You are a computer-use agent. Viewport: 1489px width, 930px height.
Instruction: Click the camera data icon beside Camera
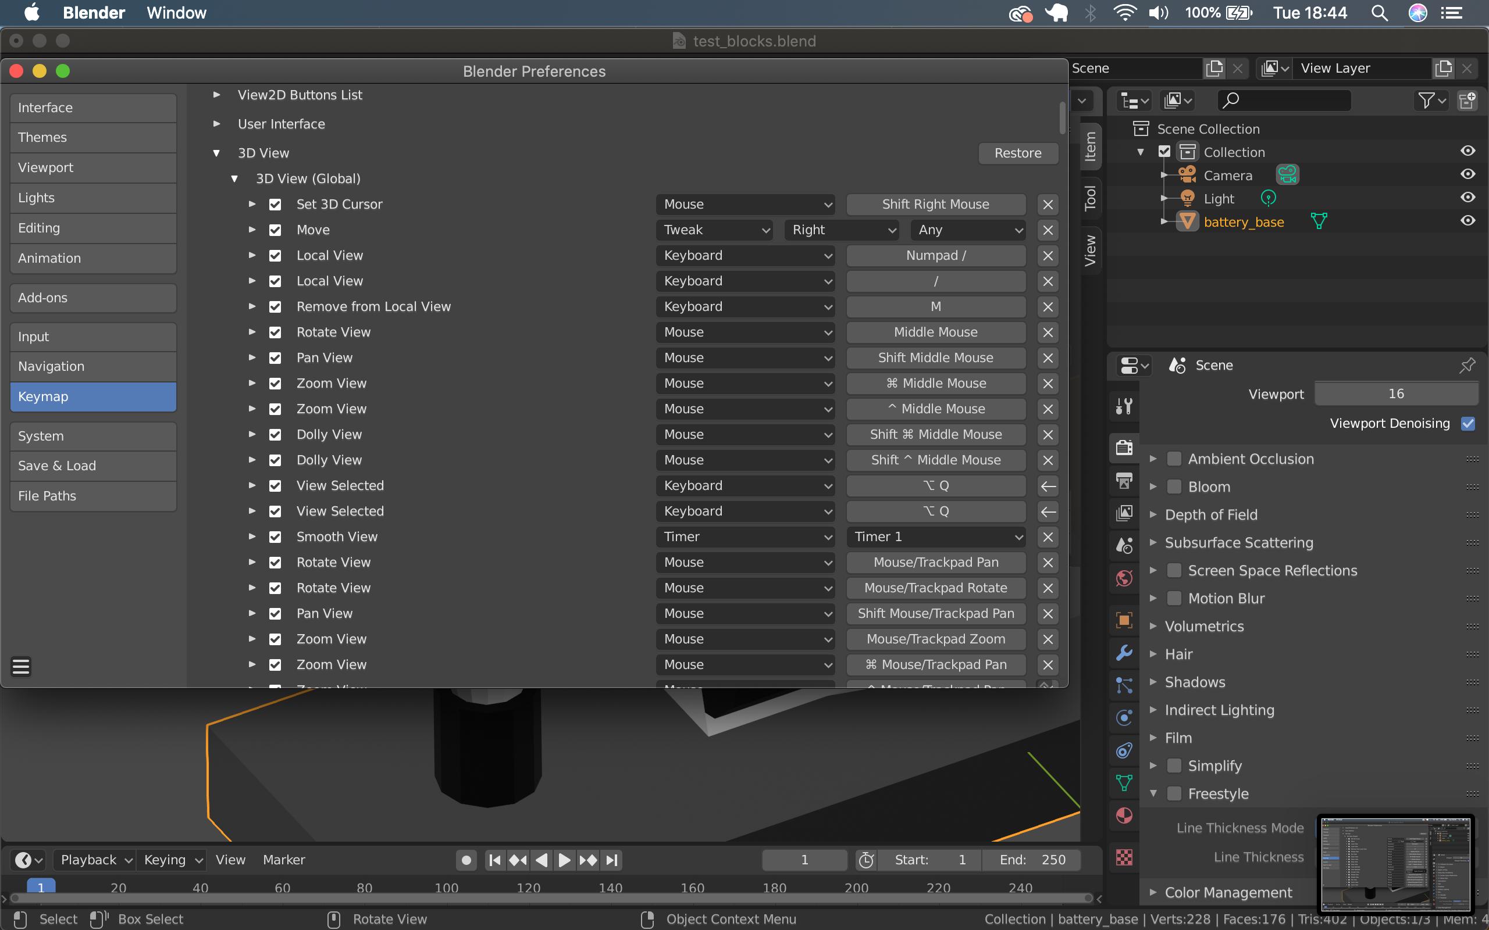pyautogui.click(x=1287, y=176)
